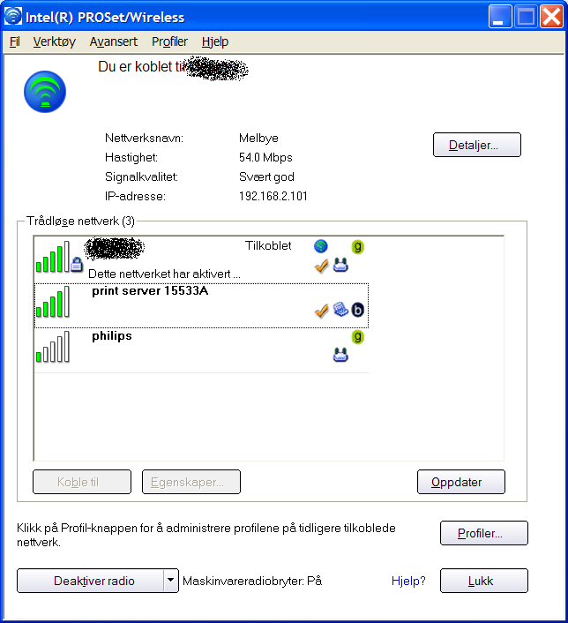Image resolution: width=568 pixels, height=623 pixels.
Task: Click the Trådløse nettverk (3) group label
Action: click(80, 221)
